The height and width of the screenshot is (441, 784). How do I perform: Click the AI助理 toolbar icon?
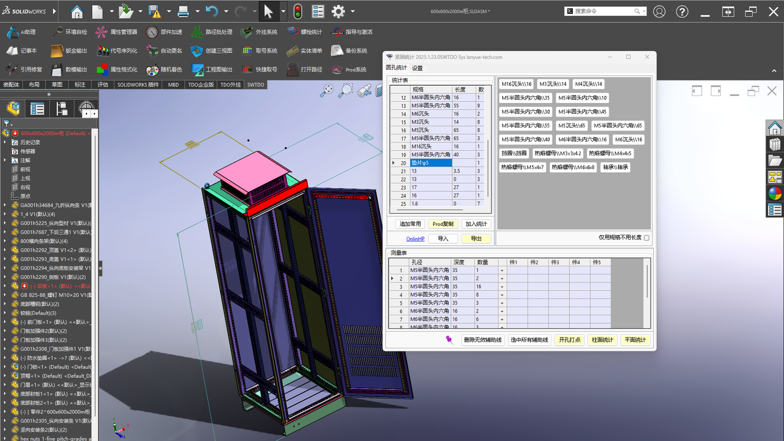(x=13, y=32)
